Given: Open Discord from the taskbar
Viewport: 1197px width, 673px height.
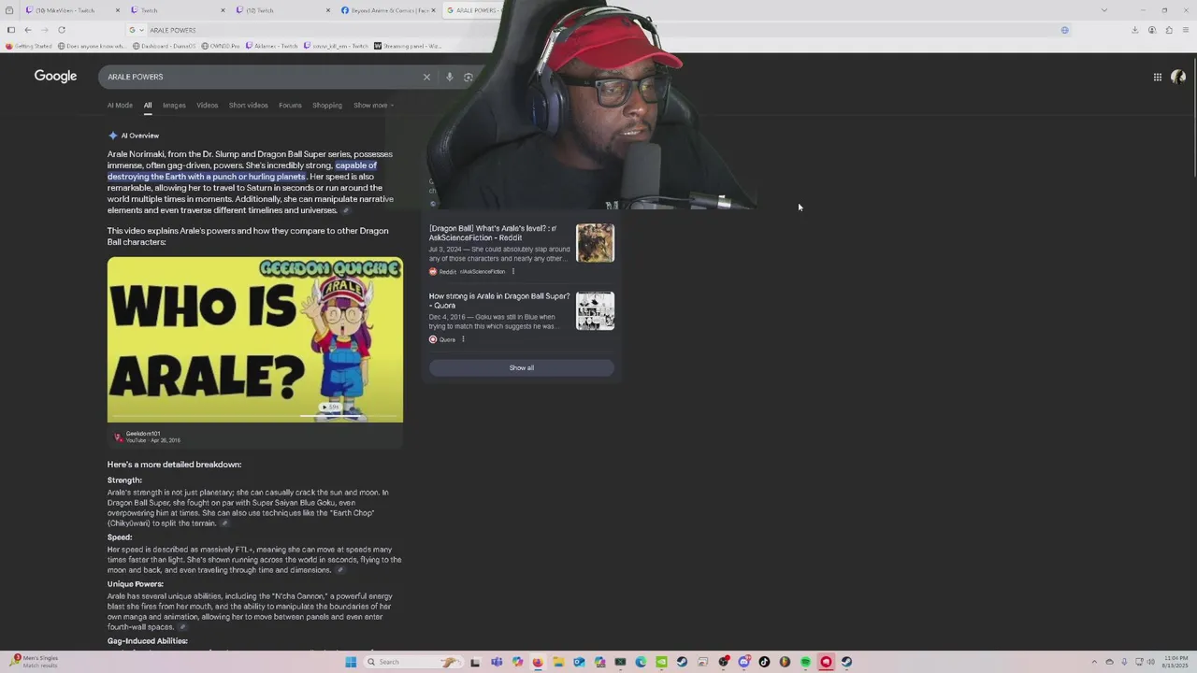Looking at the screenshot, I should (x=743, y=662).
